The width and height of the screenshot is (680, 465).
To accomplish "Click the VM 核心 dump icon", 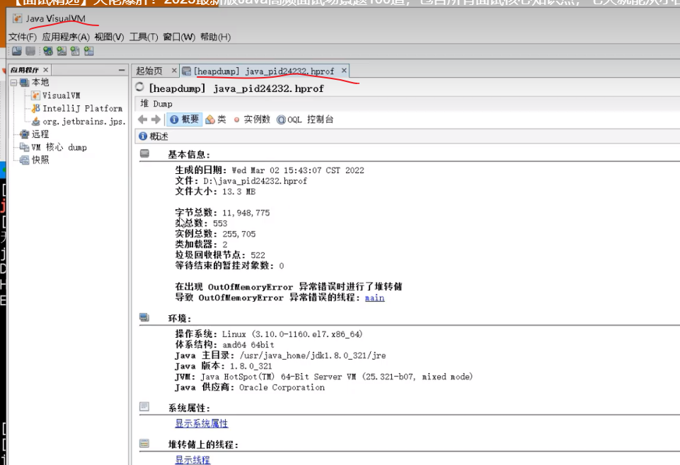I will click(25, 147).
